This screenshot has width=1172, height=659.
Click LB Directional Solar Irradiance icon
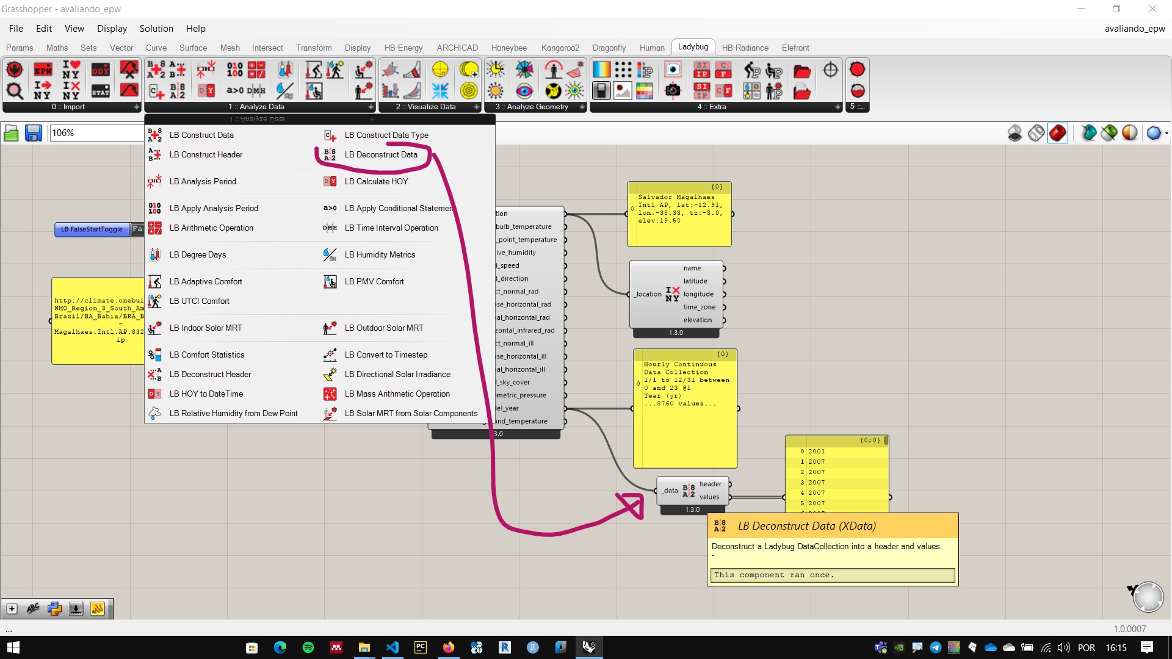coord(329,374)
